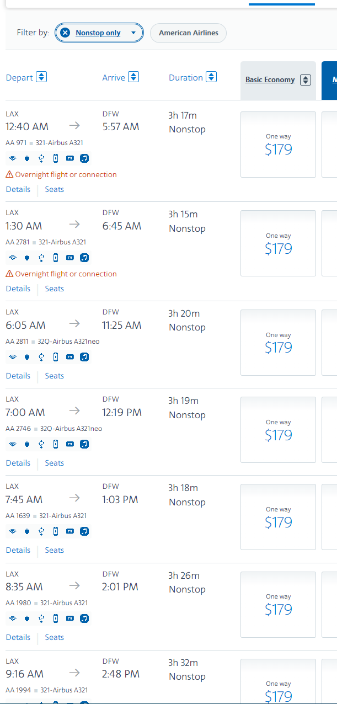Click the live TV icon for AA 1639
The width and height of the screenshot is (337, 704).
tap(70, 531)
